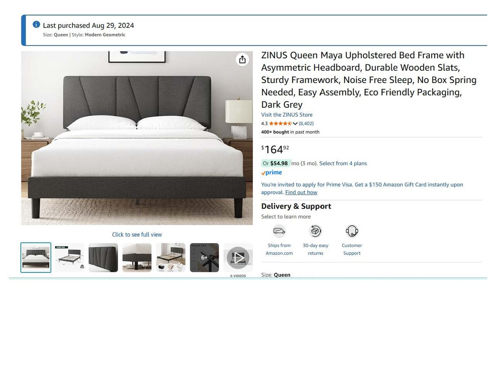
Task: Visit the ZINUS Store link
Action: click(287, 115)
